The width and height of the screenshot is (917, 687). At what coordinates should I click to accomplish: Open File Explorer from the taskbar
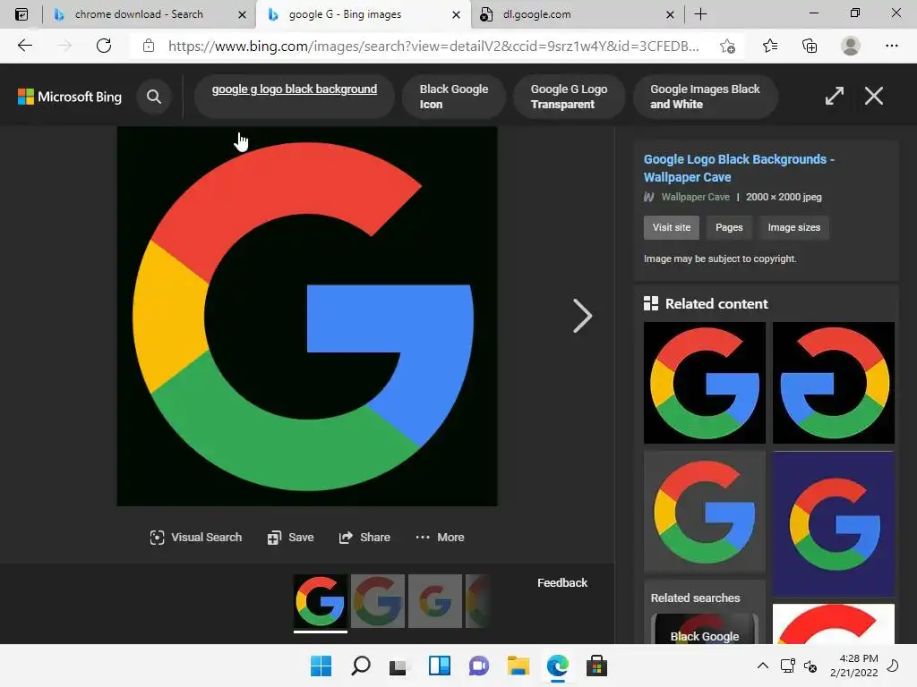518,666
